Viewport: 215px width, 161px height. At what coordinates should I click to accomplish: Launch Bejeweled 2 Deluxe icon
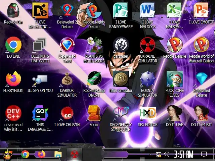(67, 10)
